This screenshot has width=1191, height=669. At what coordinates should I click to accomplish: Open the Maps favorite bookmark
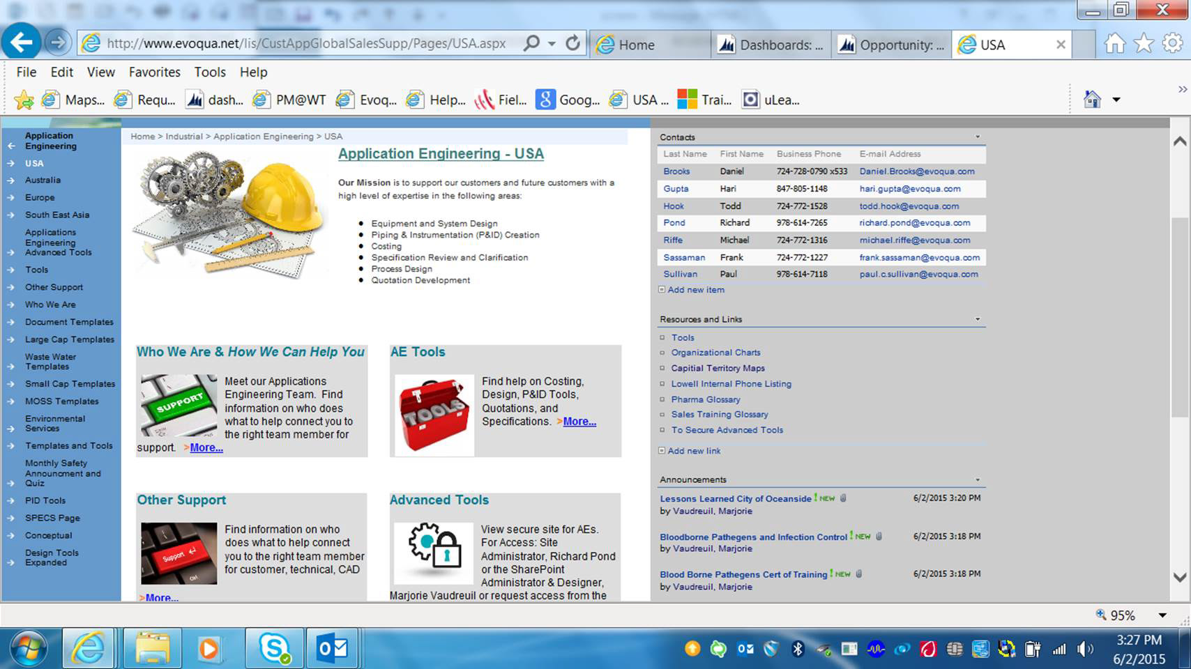coord(73,100)
